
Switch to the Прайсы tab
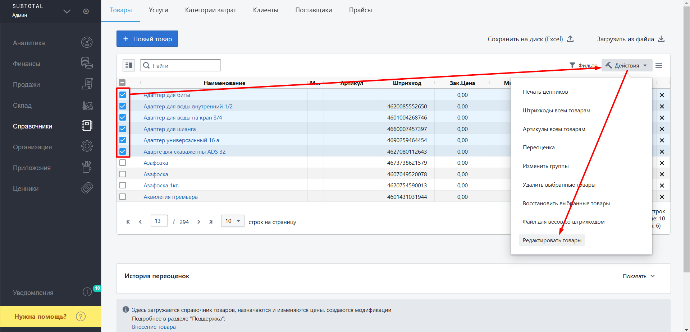360,10
